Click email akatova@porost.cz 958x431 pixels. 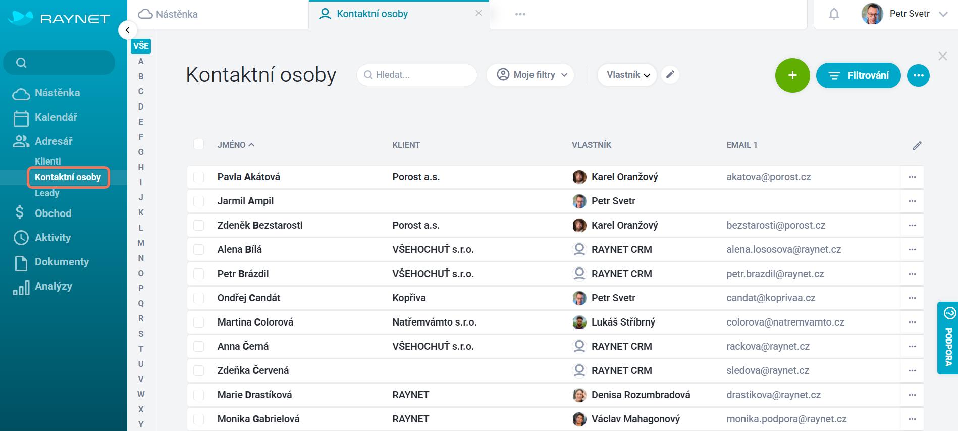[769, 177]
